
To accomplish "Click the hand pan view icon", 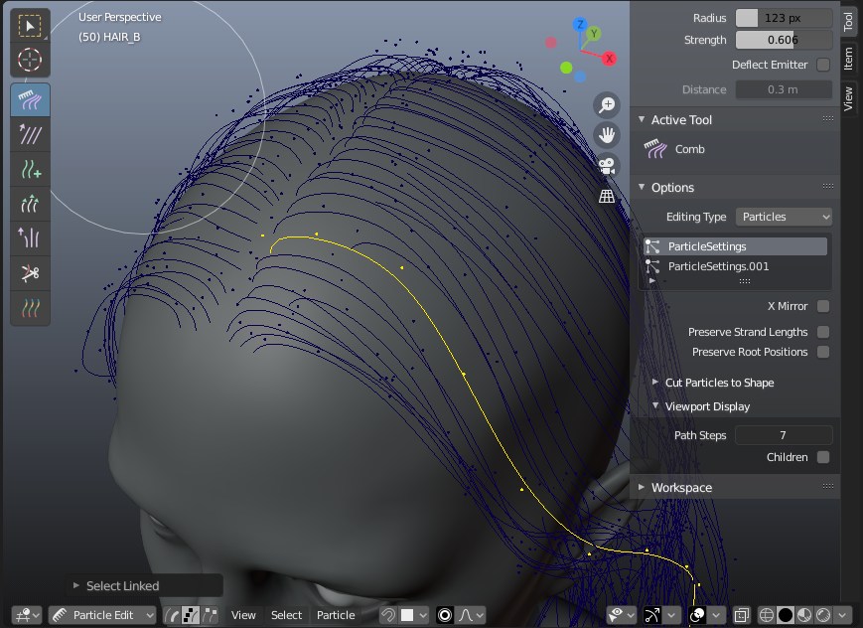I will tap(607, 135).
